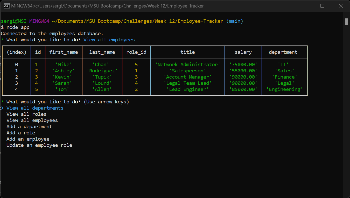
Task: Click the vertical scrollbar thumb on the right
Action: pyautogui.click(x=347, y=22)
